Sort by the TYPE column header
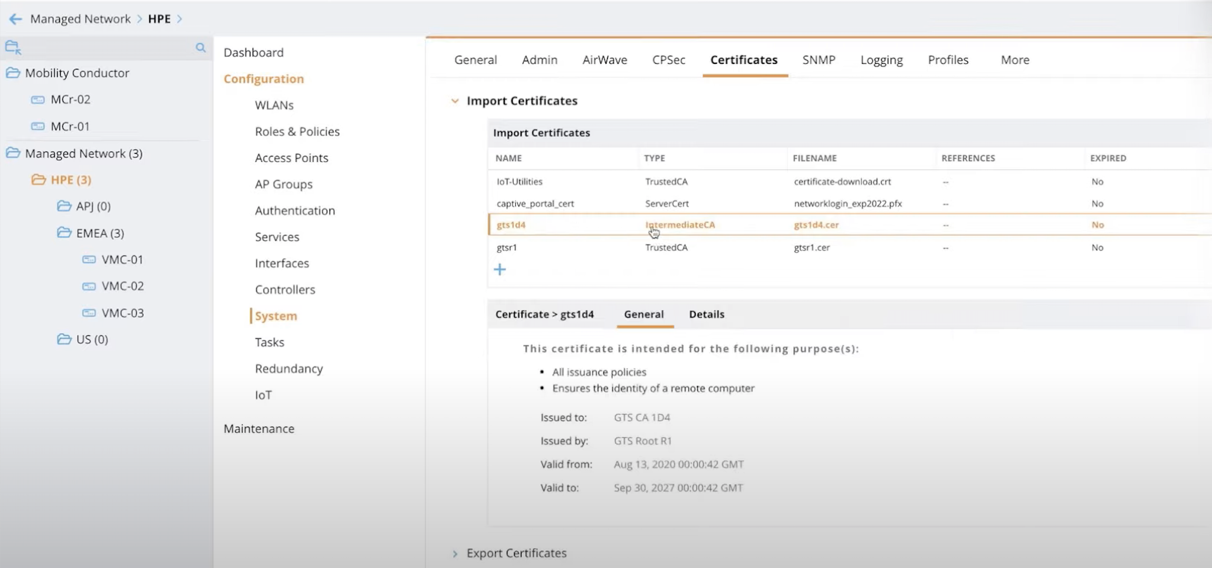 click(654, 158)
